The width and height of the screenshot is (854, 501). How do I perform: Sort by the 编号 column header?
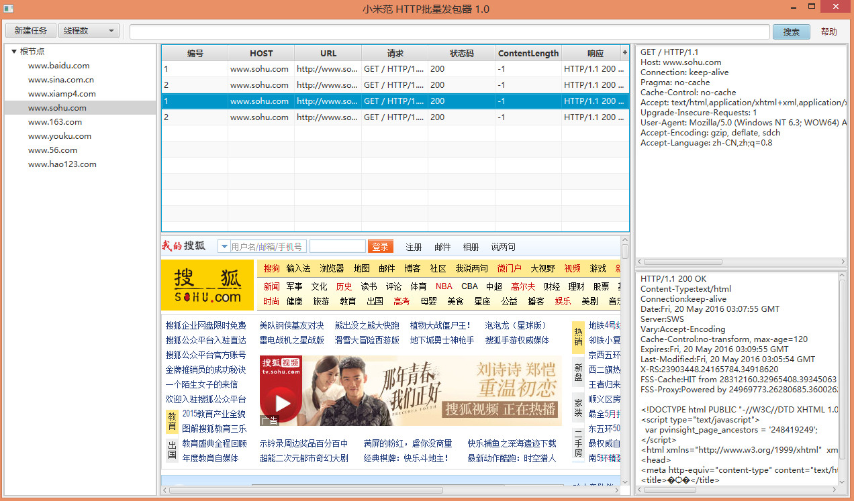(x=195, y=53)
